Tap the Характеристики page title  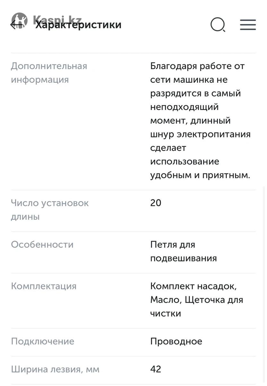[78, 25]
